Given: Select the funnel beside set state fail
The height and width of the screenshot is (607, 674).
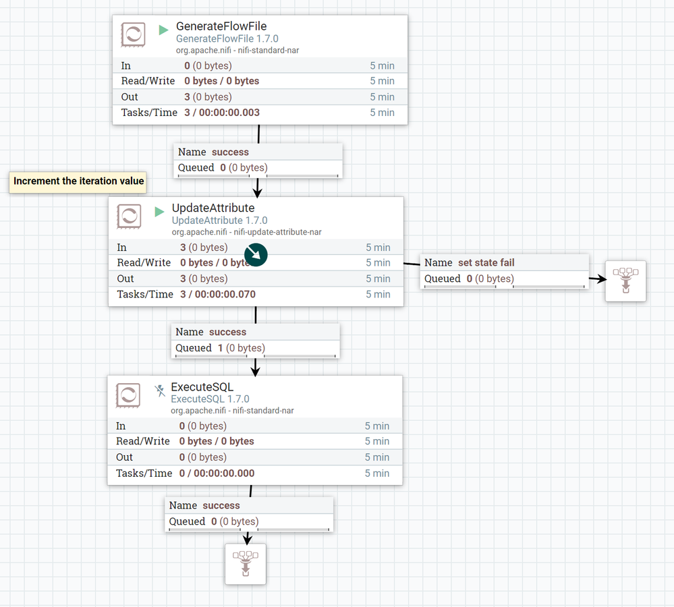Looking at the screenshot, I should pyautogui.click(x=625, y=281).
